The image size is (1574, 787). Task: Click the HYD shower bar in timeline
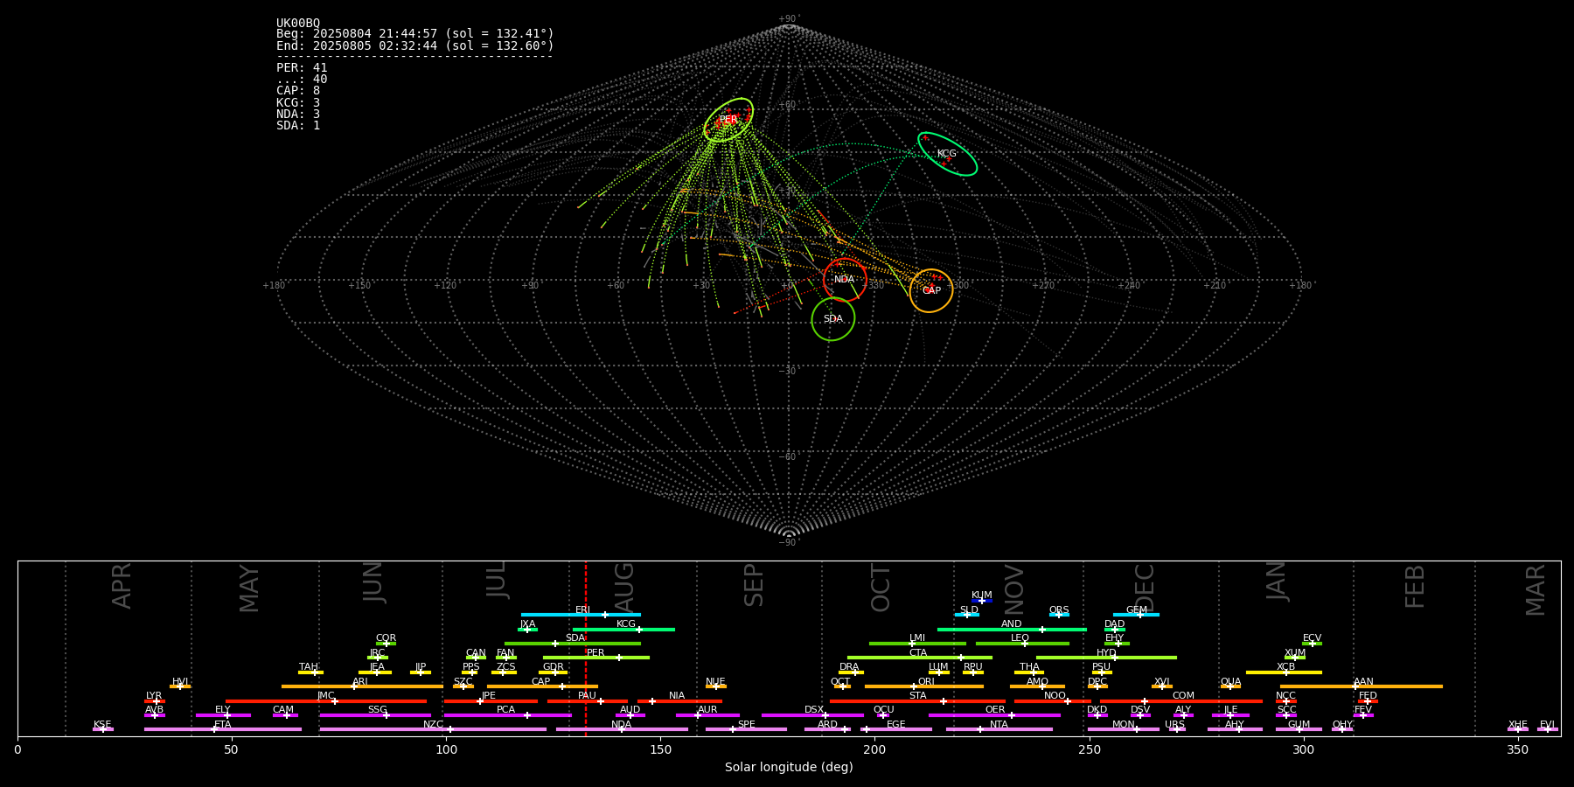coord(1106,658)
